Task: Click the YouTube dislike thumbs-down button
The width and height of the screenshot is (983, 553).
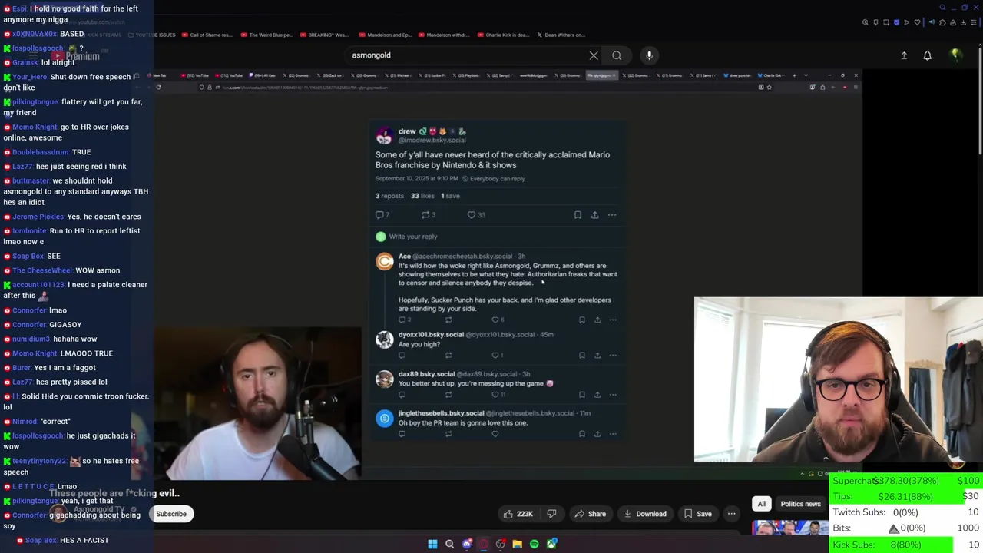Action: [x=551, y=514]
